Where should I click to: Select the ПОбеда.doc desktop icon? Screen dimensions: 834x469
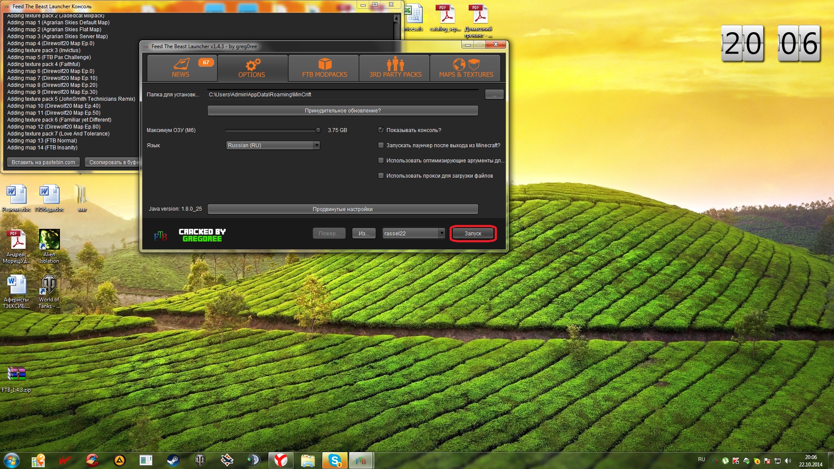coord(49,198)
